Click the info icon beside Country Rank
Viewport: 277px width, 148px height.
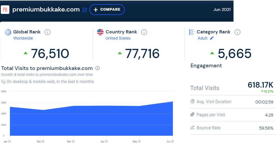tap(144, 32)
